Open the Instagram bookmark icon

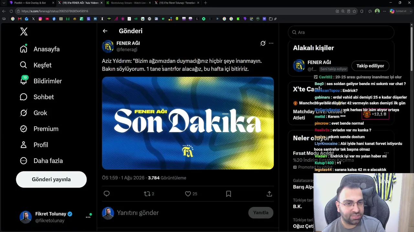[40, 19]
